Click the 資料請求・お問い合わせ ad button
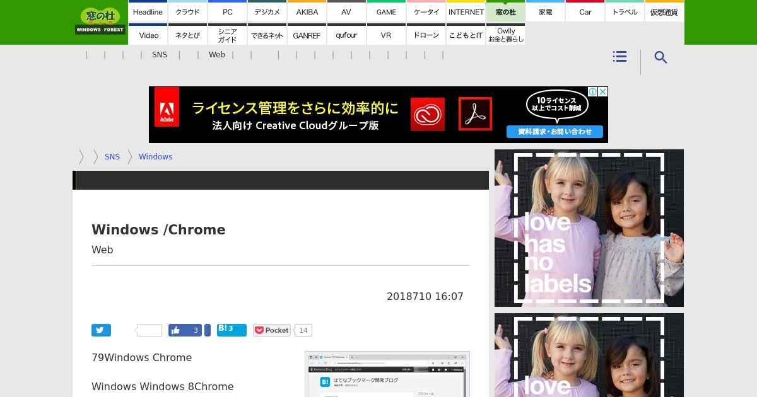Image resolution: width=757 pixels, height=397 pixels. (555, 132)
